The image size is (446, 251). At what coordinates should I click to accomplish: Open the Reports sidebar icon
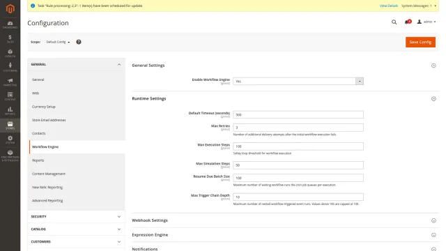pyautogui.click(x=10, y=111)
